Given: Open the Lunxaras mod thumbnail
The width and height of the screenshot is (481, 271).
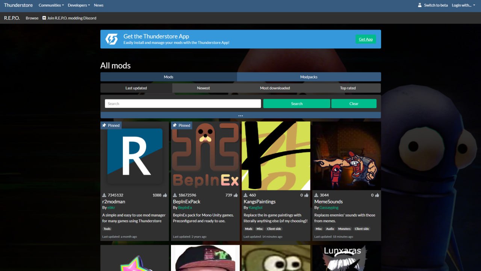Looking at the screenshot, I should (x=346, y=258).
